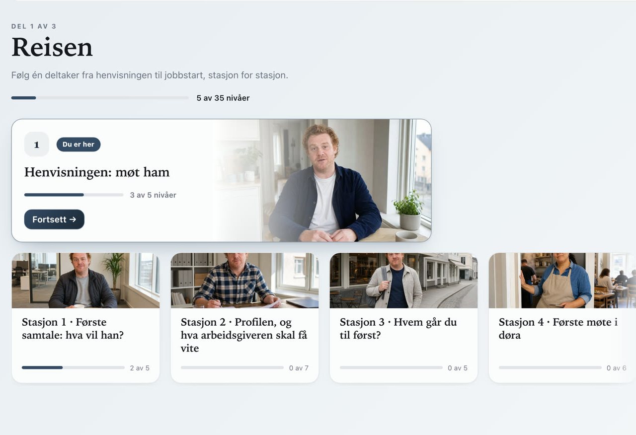Select 'Stasjon 2 · Profilen' card title

click(x=244, y=335)
